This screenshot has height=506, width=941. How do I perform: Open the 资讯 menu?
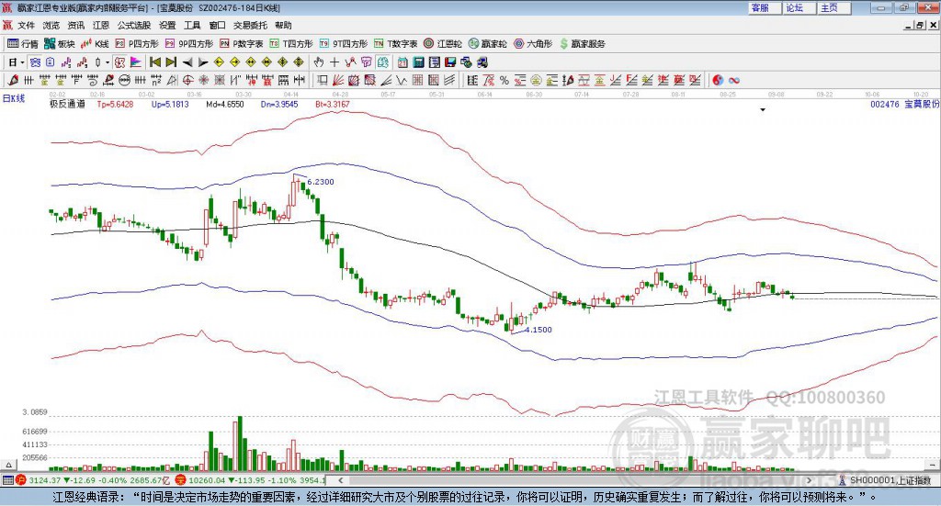[76, 25]
